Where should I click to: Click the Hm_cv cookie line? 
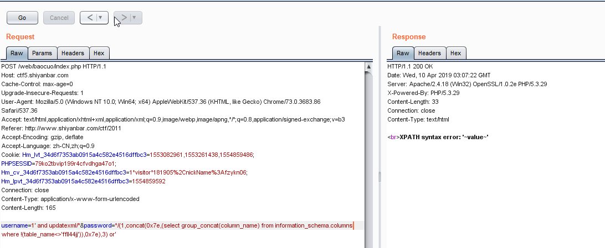pyautogui.click(x=124, y=173)
